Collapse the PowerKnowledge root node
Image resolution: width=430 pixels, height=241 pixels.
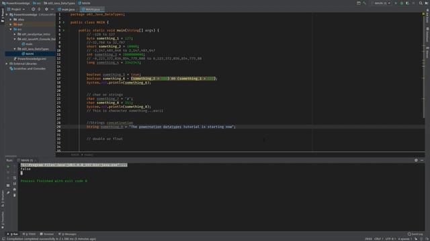pos(7,15)
